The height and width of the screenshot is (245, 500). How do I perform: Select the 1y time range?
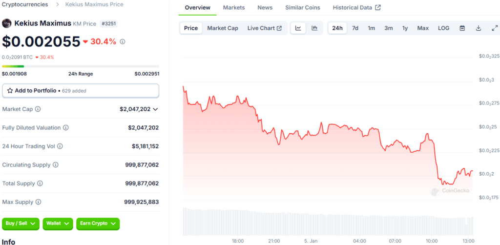[x=405, y=28]
